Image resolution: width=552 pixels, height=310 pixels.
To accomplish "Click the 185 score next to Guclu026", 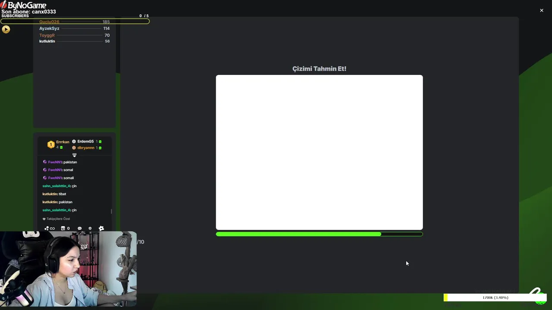I will tap(106, 22).
